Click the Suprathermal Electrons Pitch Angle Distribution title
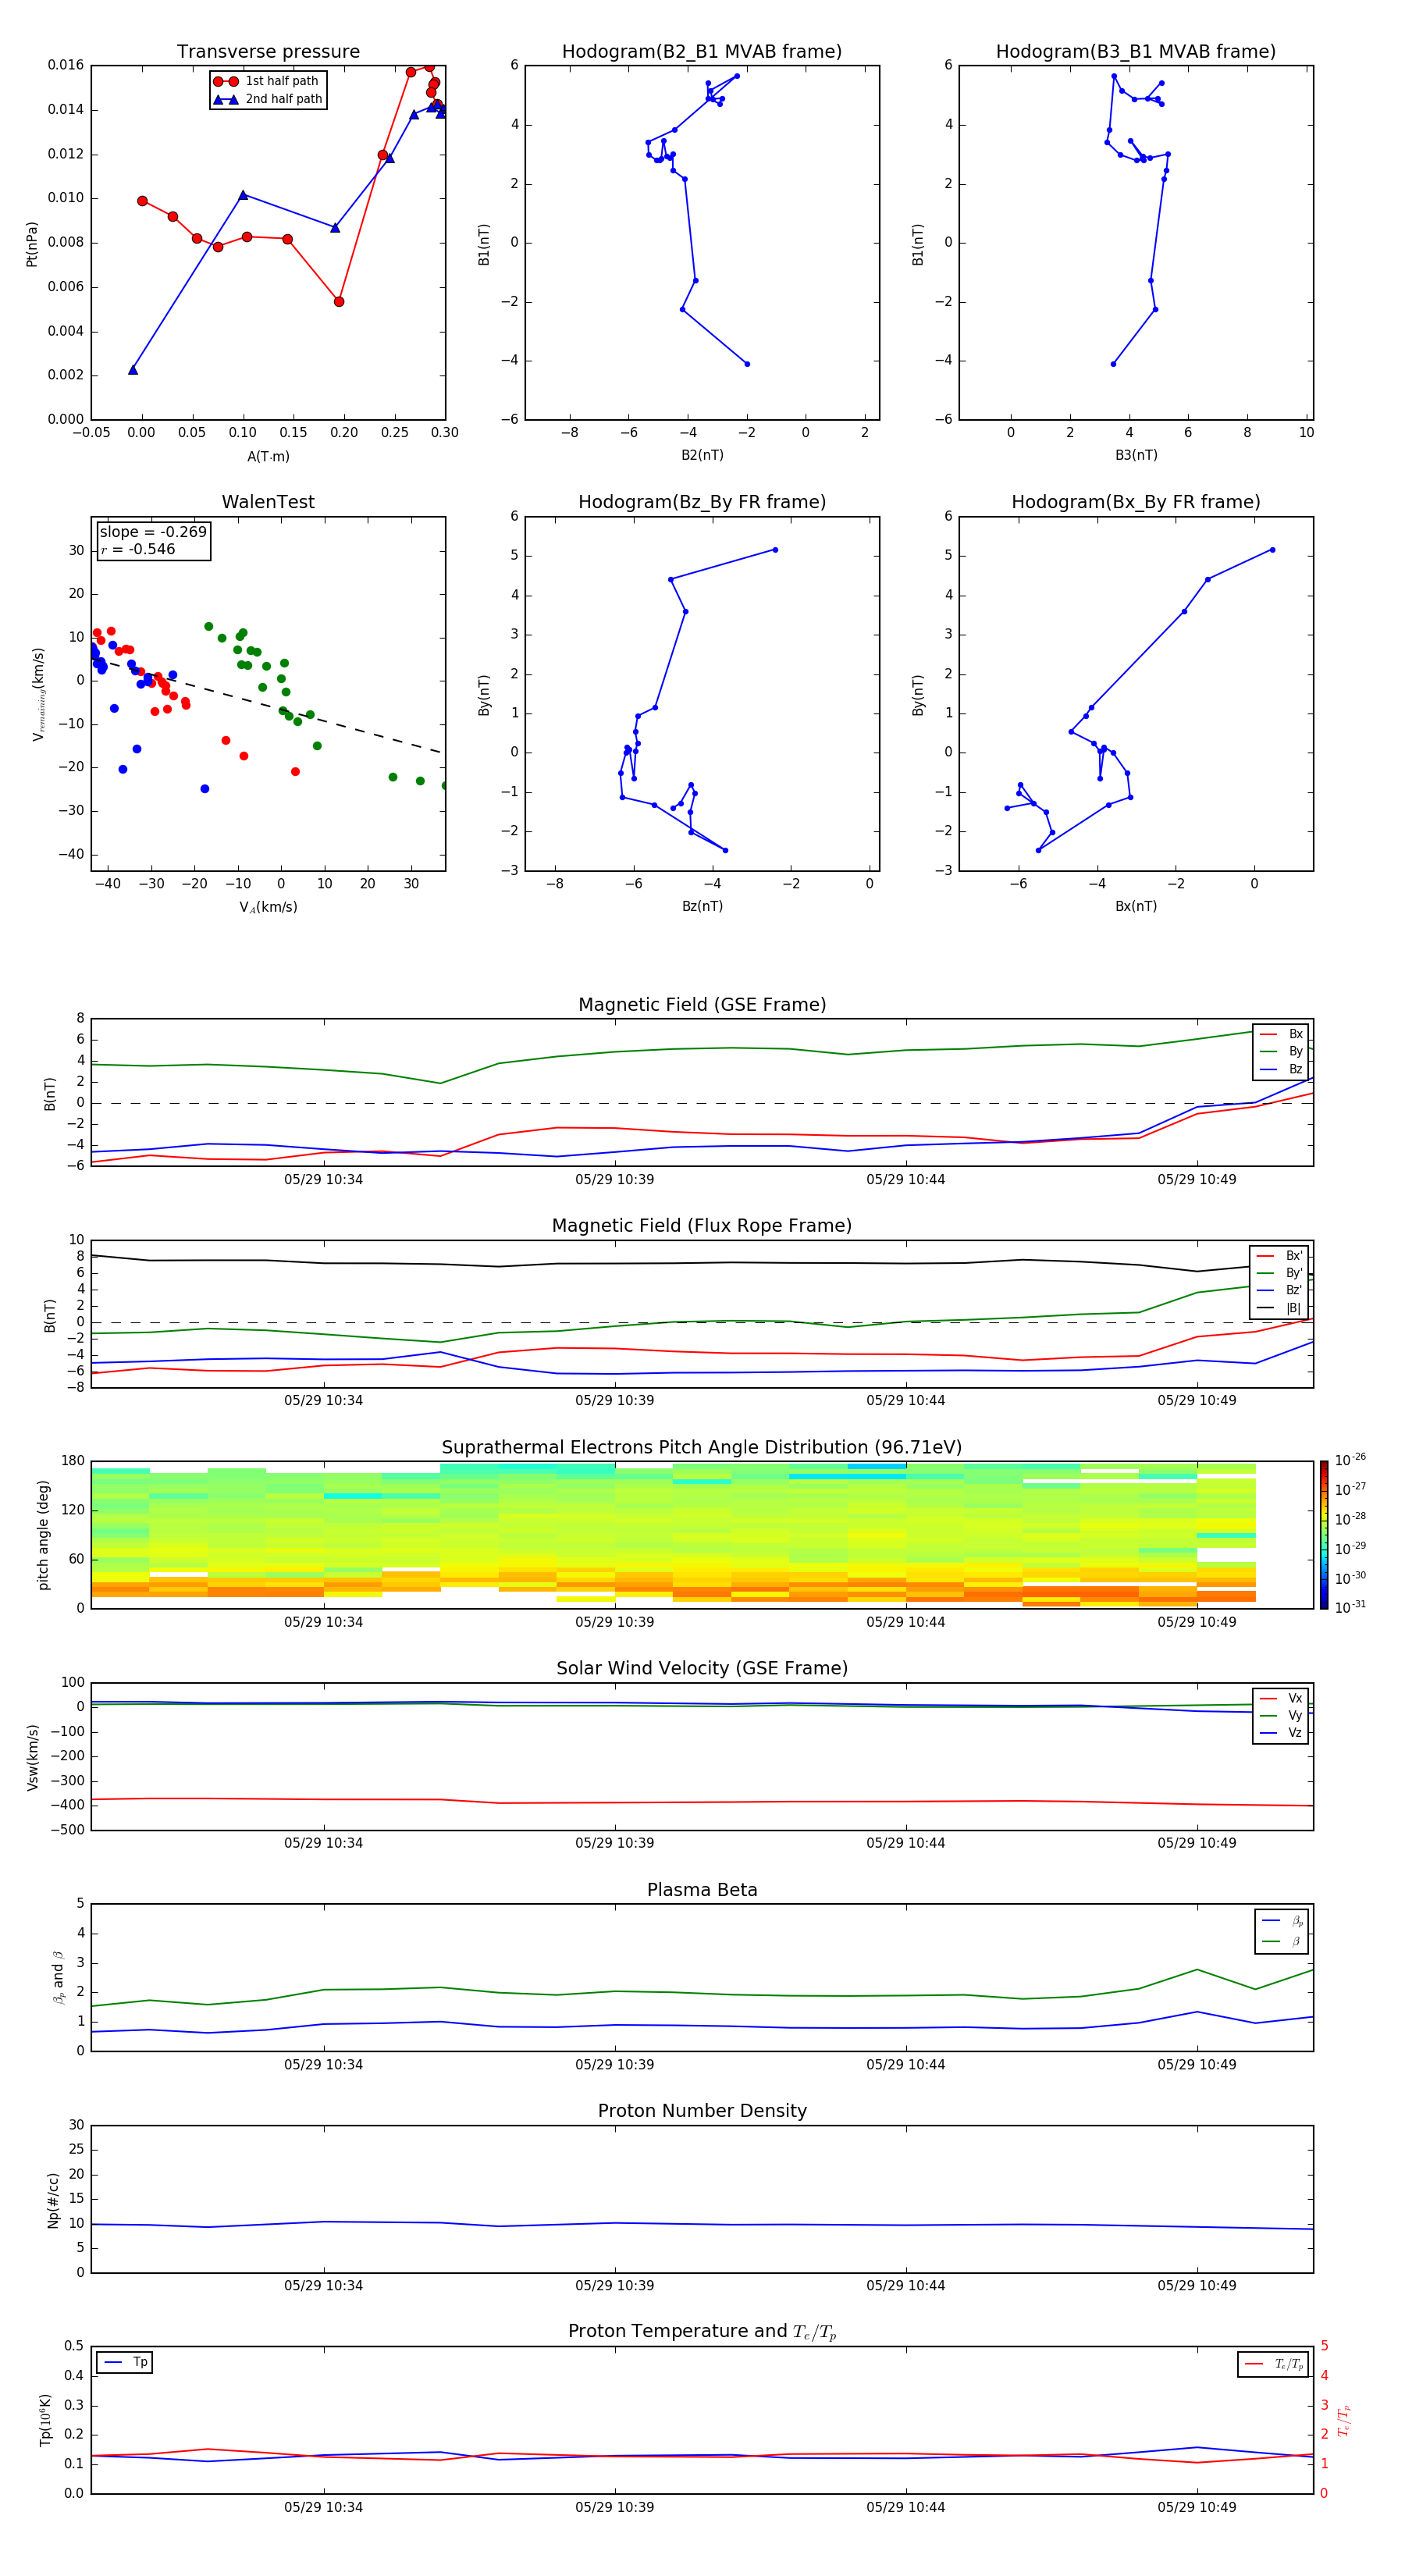 point(702,1448)
